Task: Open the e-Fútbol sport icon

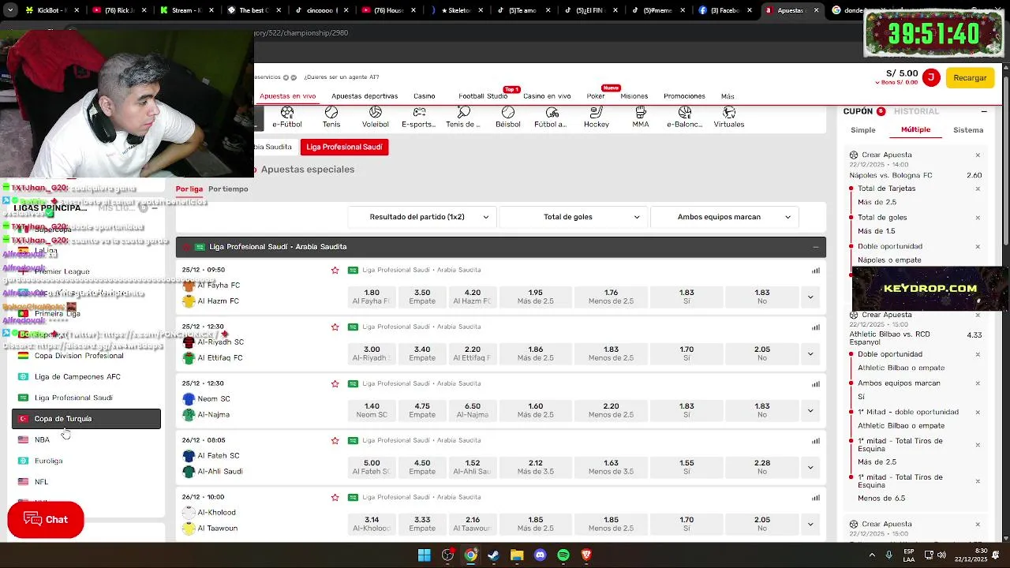Action: [287, 118]
